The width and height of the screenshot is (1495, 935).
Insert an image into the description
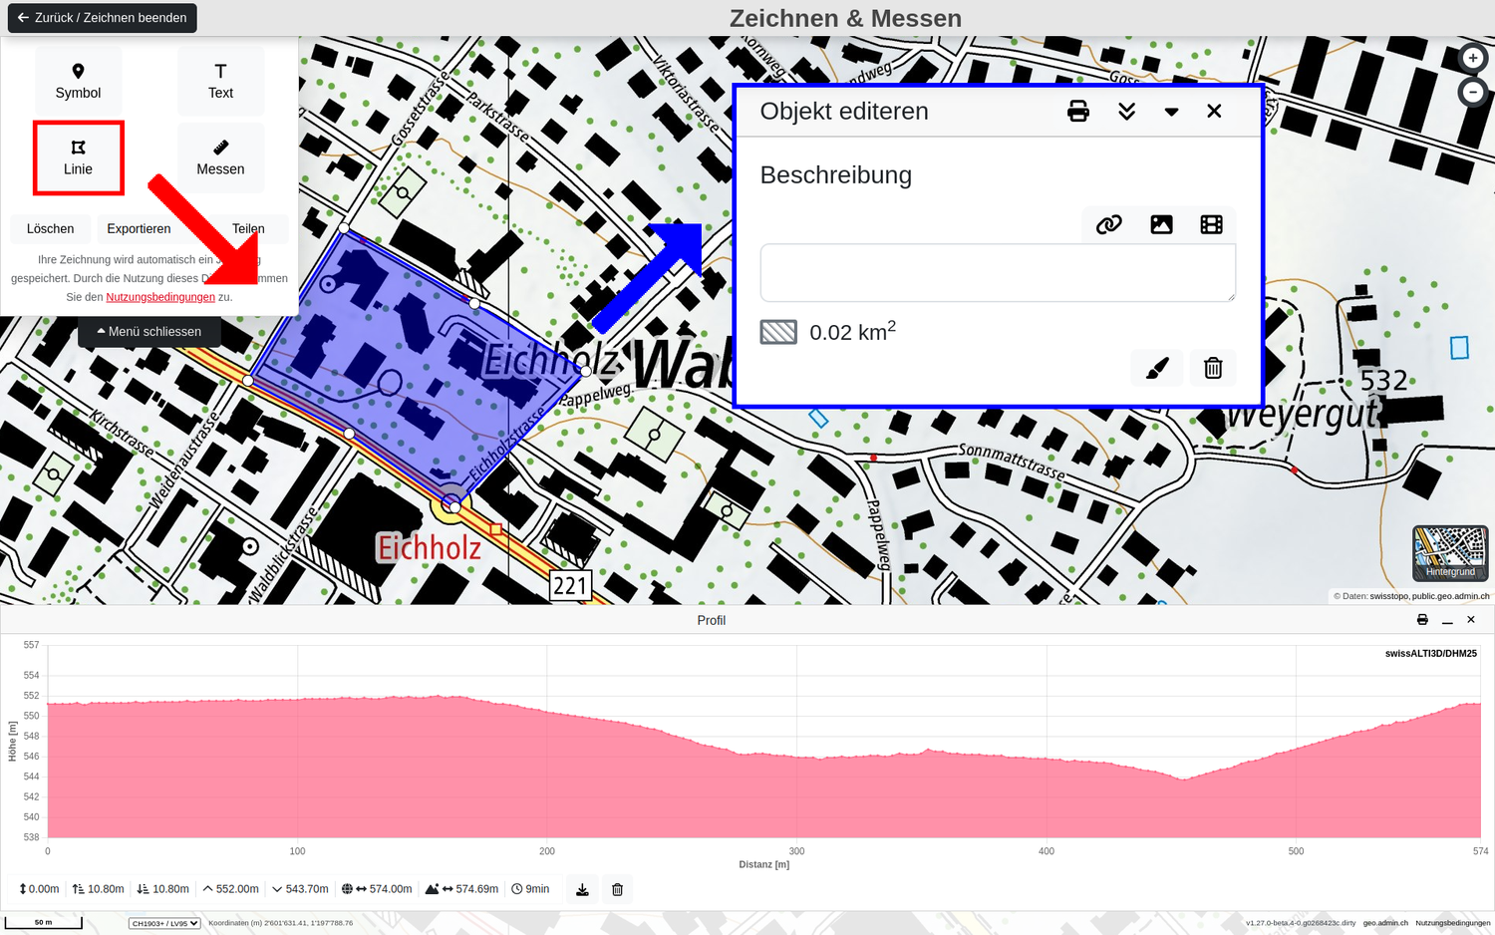tap(1160, 224)
